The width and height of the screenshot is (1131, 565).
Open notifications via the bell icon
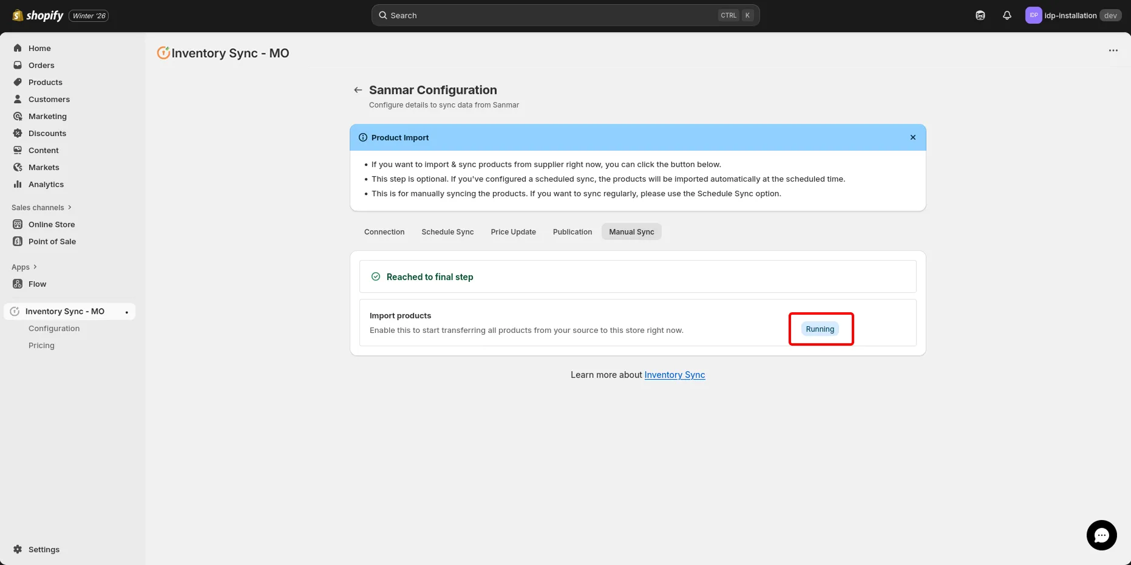coord(1007,15)
